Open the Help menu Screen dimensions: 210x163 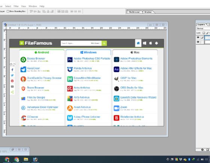point(42,6)
